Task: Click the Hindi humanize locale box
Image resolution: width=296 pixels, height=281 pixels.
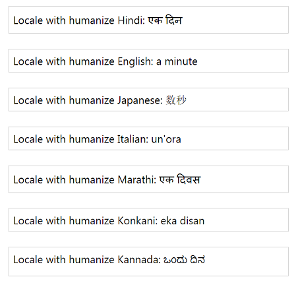Action: pos(148,20)
